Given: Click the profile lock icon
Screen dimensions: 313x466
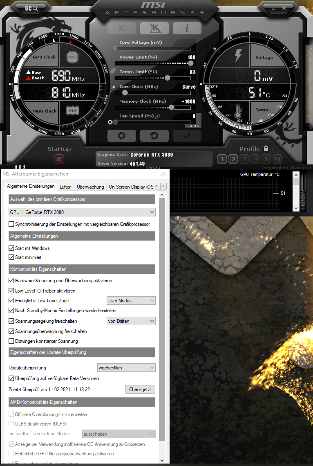Looking at the screenshot, I should click(266, 148).
